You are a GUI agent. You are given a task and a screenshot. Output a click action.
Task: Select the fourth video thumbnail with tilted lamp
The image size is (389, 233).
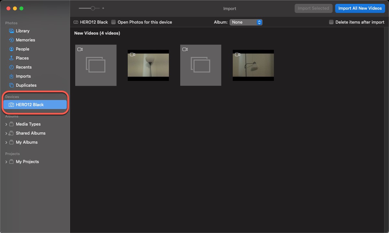tap(253, 65)
